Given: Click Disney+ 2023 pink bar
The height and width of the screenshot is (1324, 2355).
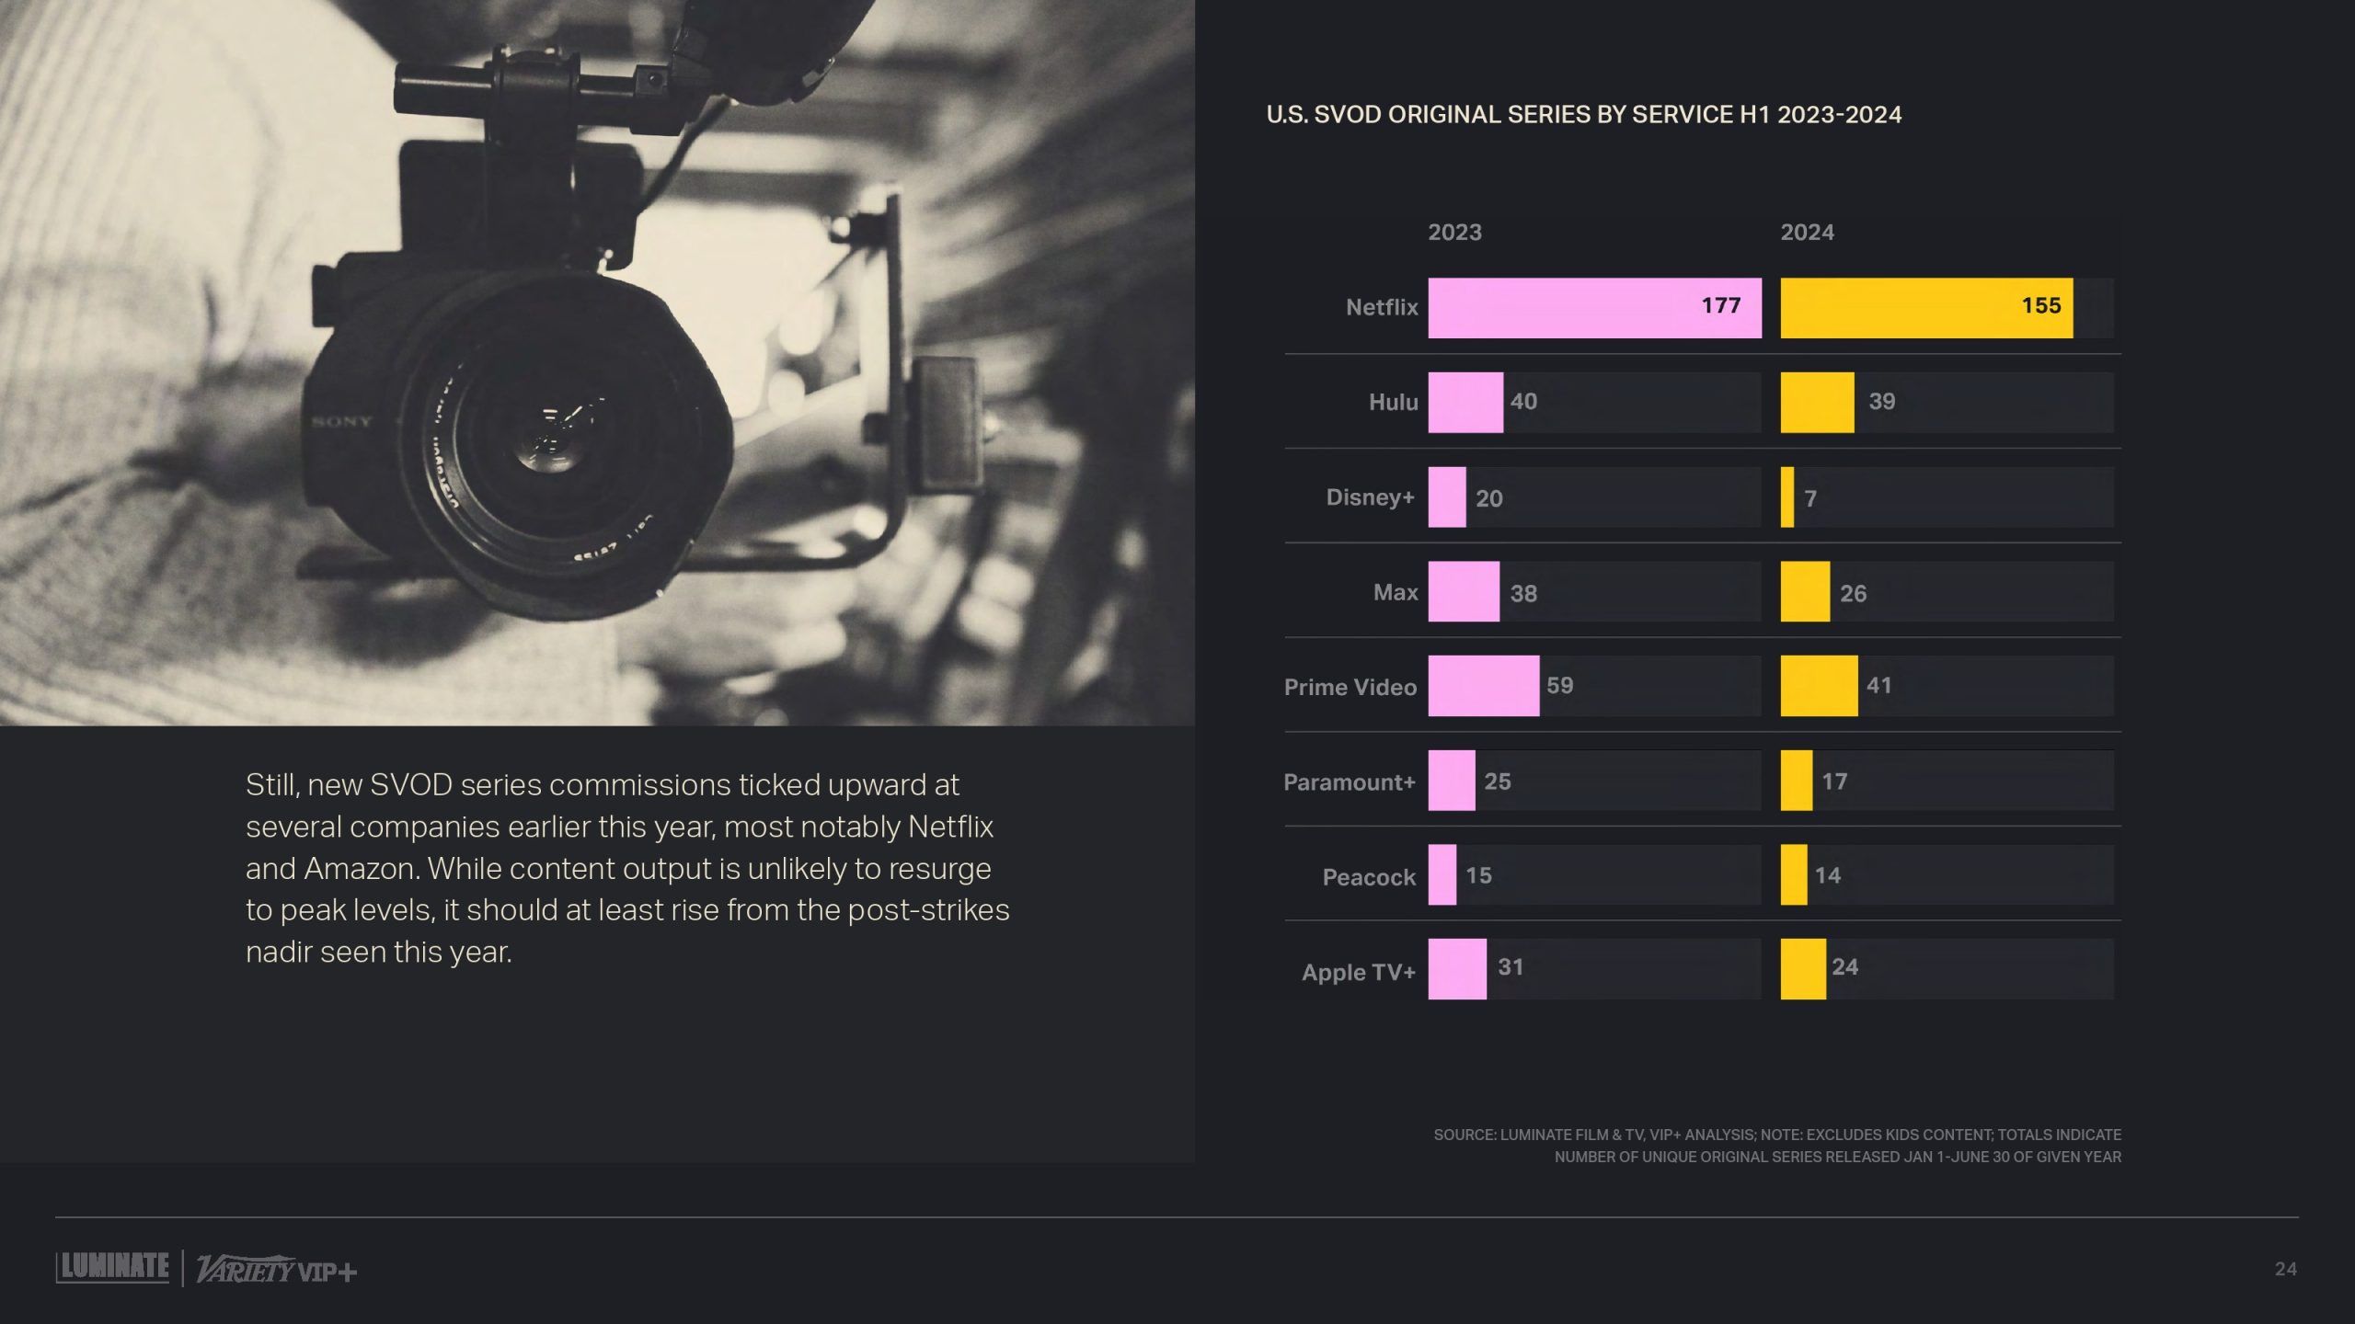Looking at the screenshot, I should tap(1447, 497).
